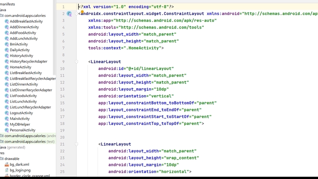Select ListLunchActivity file
Image resolution: width=318 pixels, height=179 pixels.
[23, 102]
